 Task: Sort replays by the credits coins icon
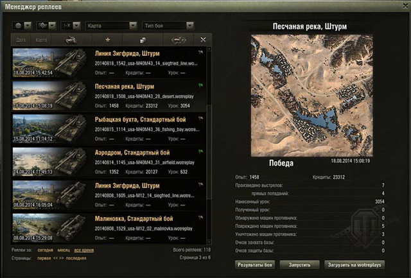click(x=143, y=40)
